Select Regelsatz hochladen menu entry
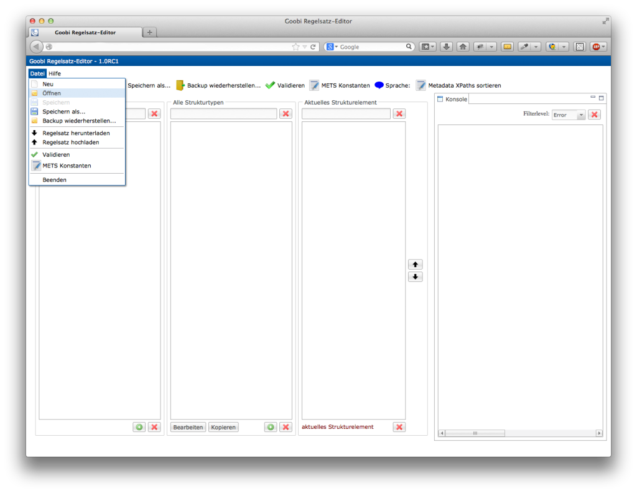This screenshot has width=637, height=493. click(77, 143)
